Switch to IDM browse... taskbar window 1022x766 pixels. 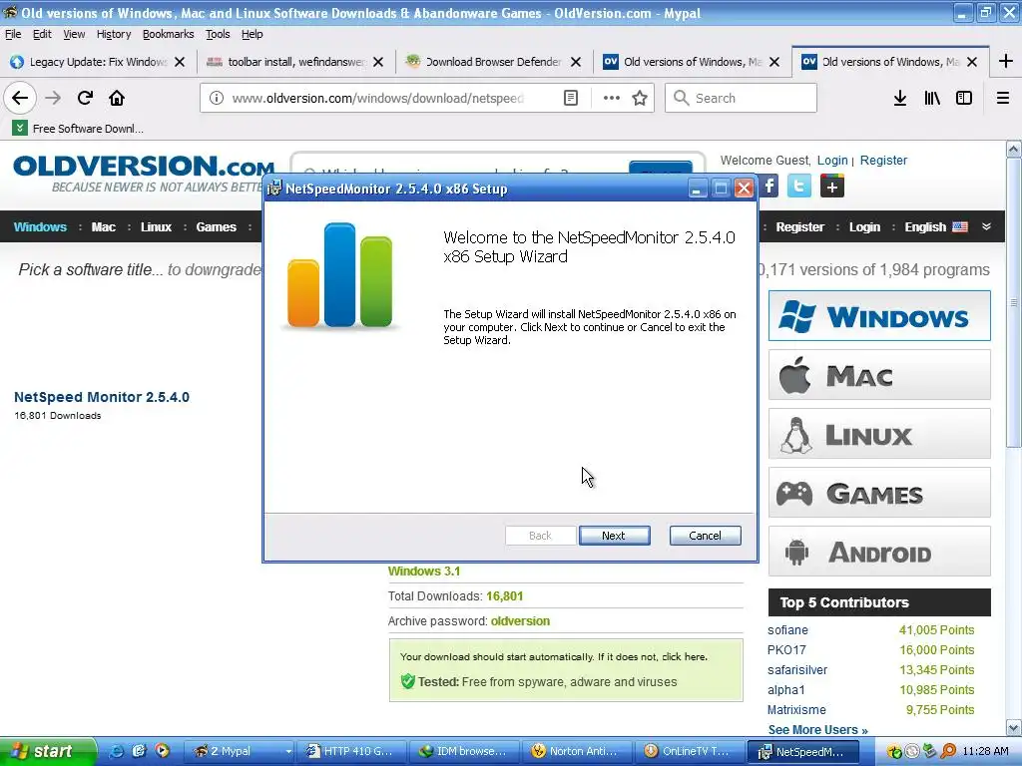tap(463, 751)
